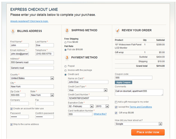Viewport: 176px width, 139px height.
Task: Open the expiration month dropdown 02 - February
Action: click(81, 106)
